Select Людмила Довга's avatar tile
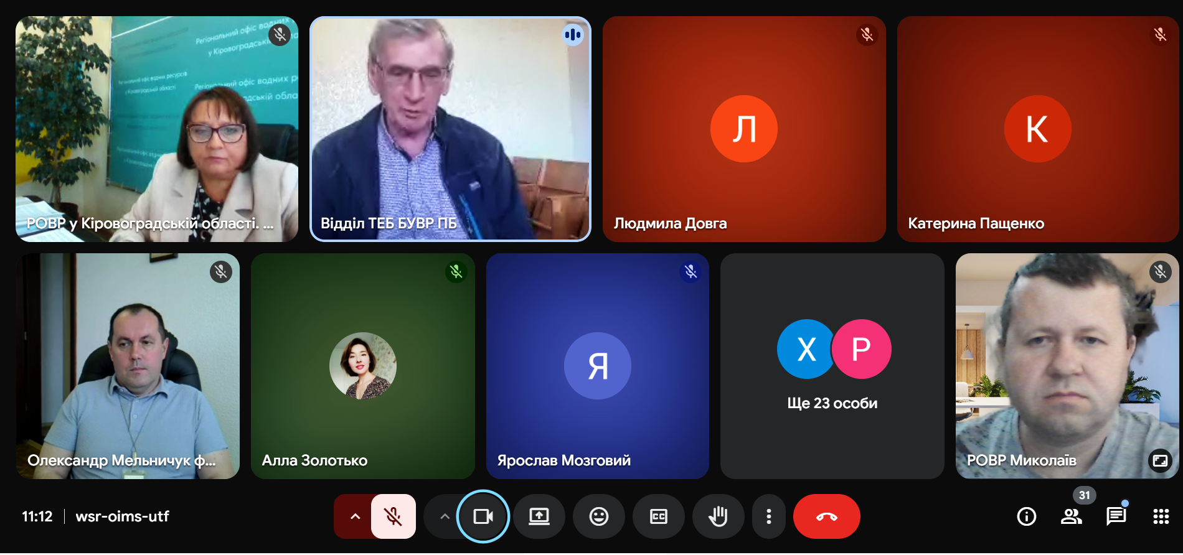 tap(744, 129)
